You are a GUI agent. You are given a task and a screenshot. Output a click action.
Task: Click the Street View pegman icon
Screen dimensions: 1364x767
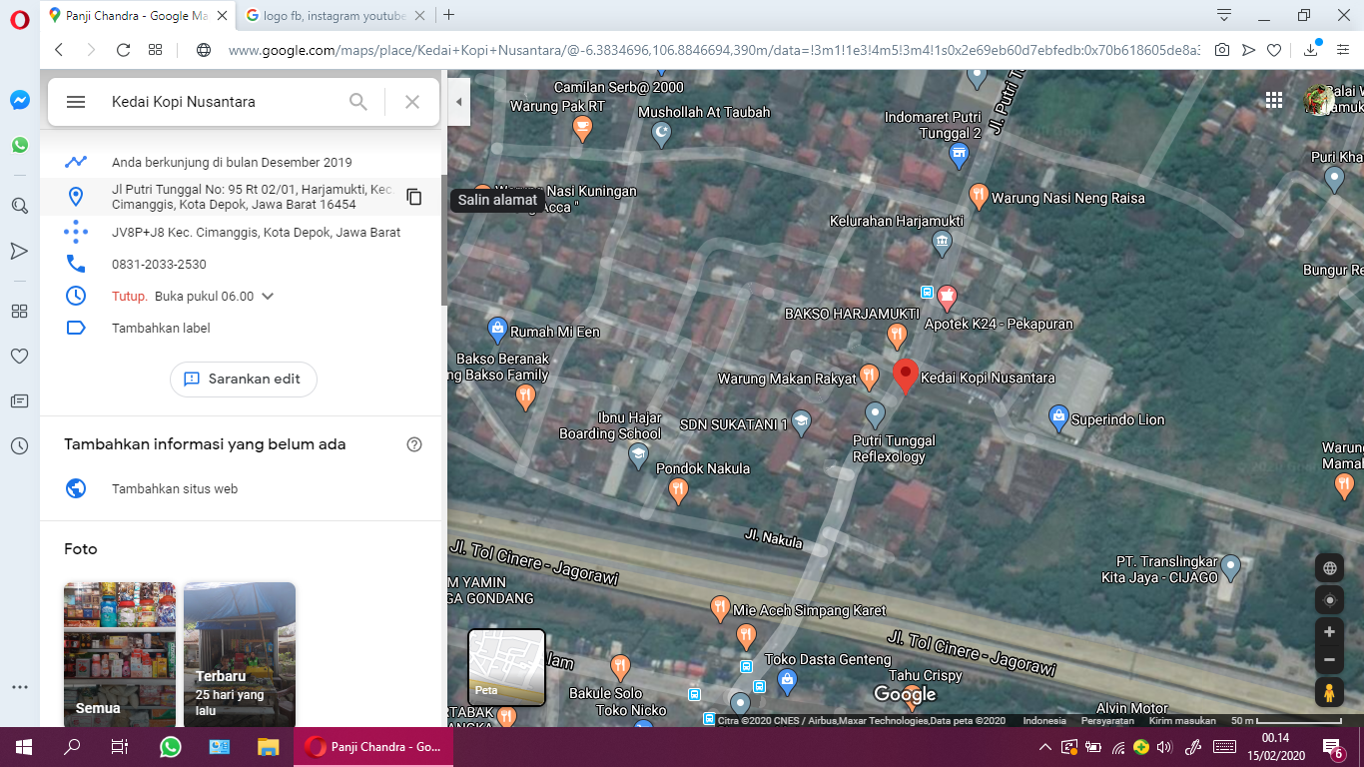click(x=1329, y=693)
